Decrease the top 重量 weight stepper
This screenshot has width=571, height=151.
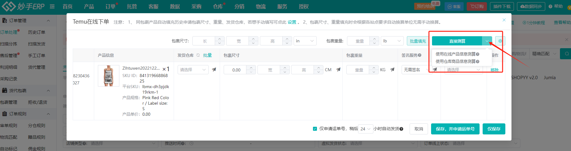tap(374, 43)
